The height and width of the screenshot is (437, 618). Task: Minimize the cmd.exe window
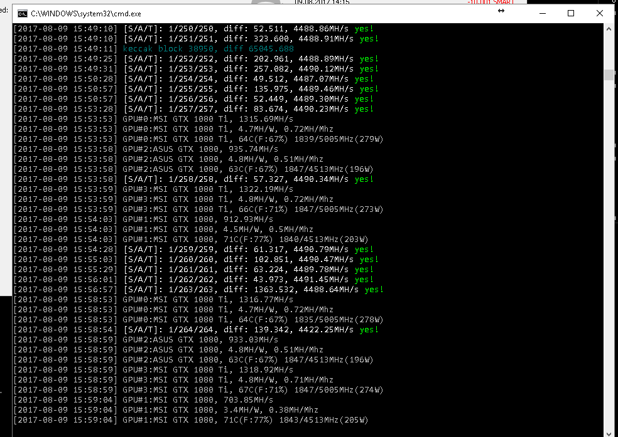point(543,13)
